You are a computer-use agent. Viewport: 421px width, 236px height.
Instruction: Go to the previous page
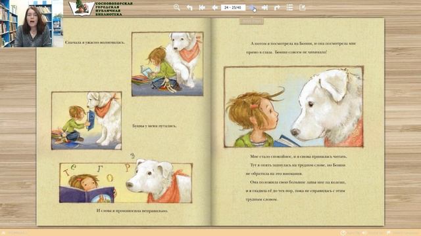pos(214,7)
